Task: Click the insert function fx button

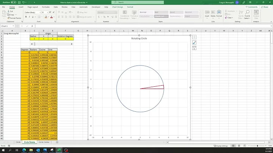Action: click(32, 26)
